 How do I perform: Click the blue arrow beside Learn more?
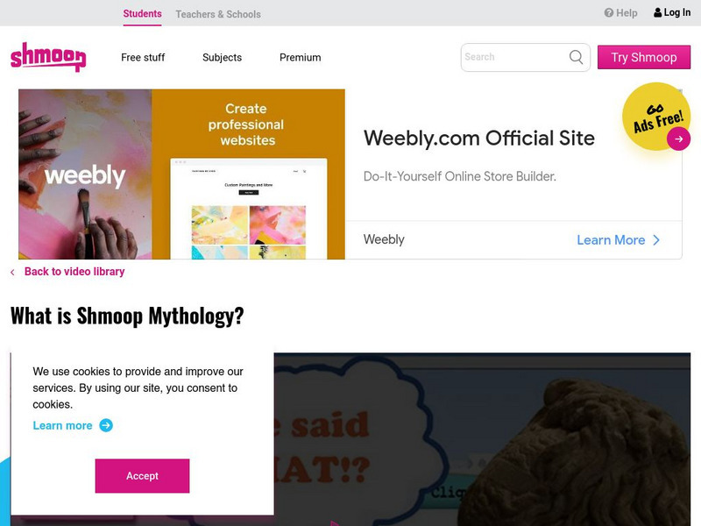[106, 425]
